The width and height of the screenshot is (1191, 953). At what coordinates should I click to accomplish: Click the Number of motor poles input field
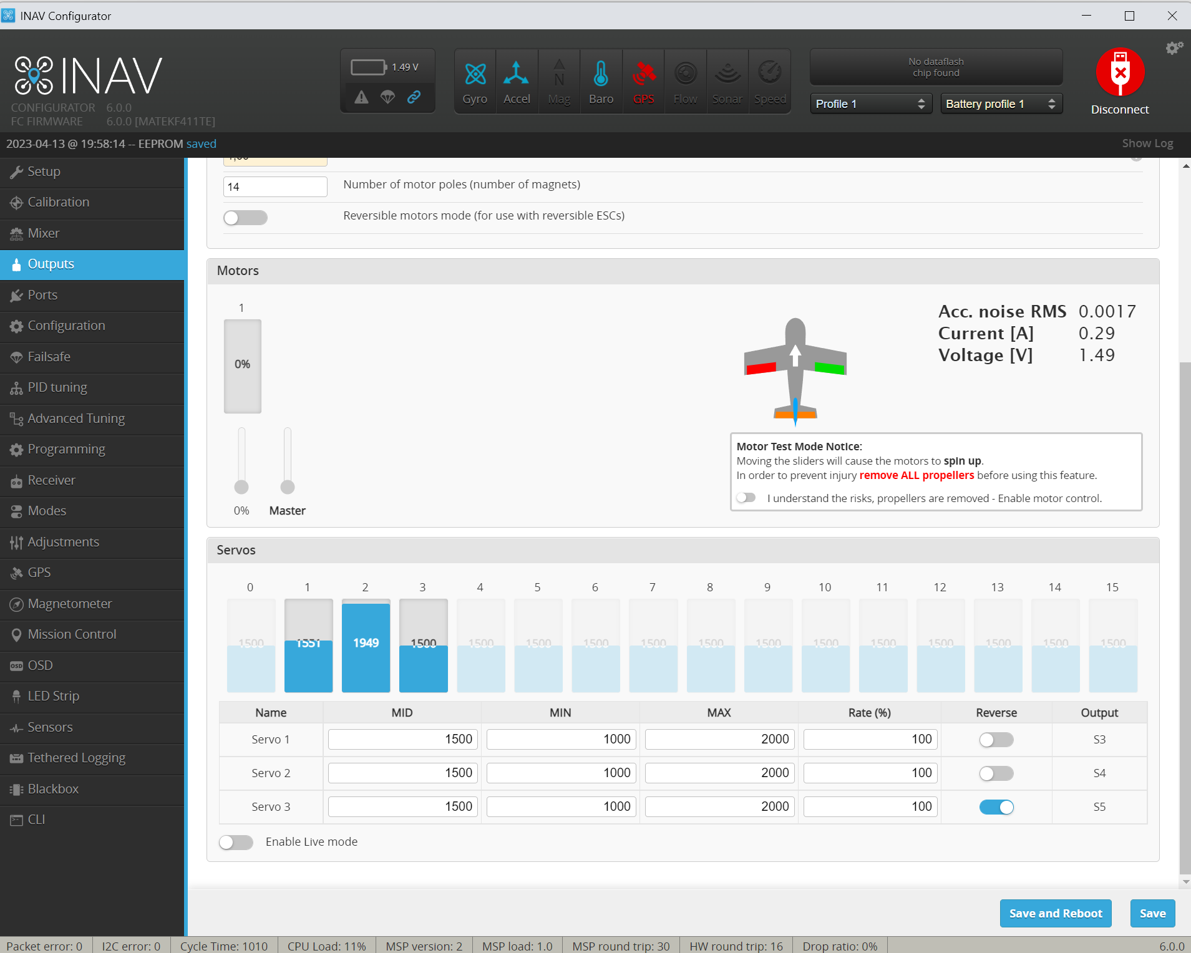click(275, 185)
